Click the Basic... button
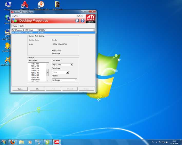This screenshot has height=145, width=182. 20,89
